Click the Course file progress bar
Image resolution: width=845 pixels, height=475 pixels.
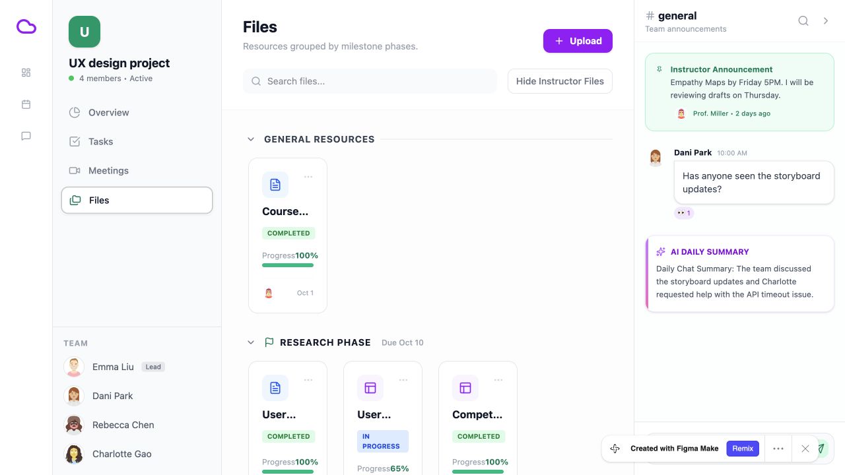coord(288,265)
